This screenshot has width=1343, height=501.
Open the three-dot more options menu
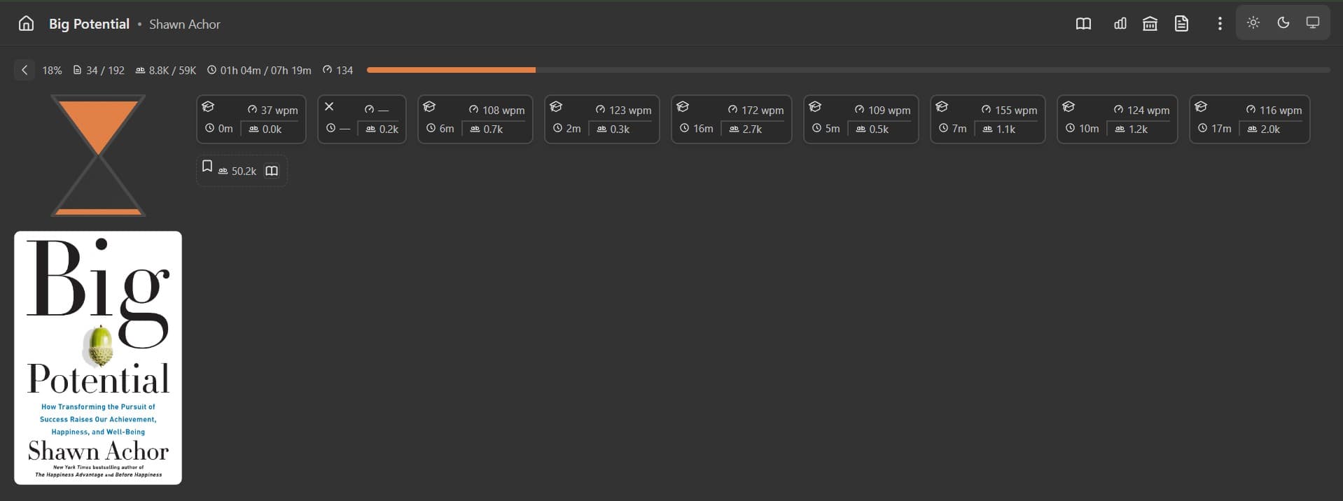click(x=1220, y=24)
